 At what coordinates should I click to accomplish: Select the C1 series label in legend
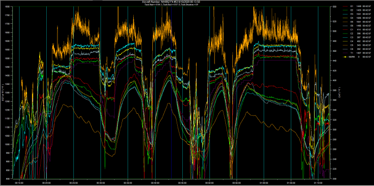coord(352,29)
